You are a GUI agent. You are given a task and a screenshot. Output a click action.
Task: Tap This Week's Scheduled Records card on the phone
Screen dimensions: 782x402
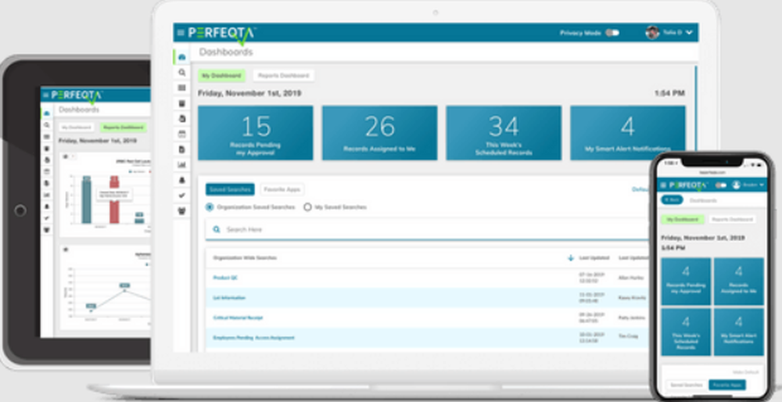click(x=686, y=332)
